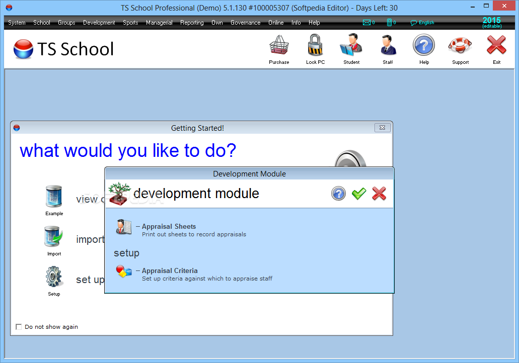
Task: Open the Online menu
Action: tap(276, 23)
